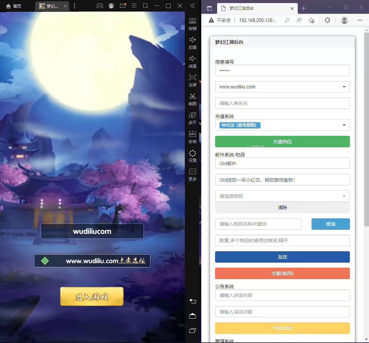Click the yellow 开始讲话 button
Viewport: 369px width, 343px height.
tap(282, 328)
